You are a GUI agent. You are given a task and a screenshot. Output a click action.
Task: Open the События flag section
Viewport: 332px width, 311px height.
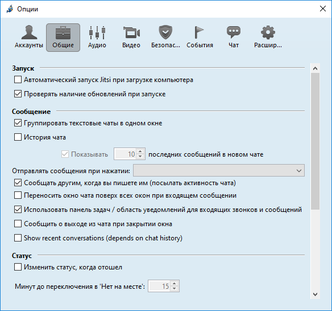200,38
